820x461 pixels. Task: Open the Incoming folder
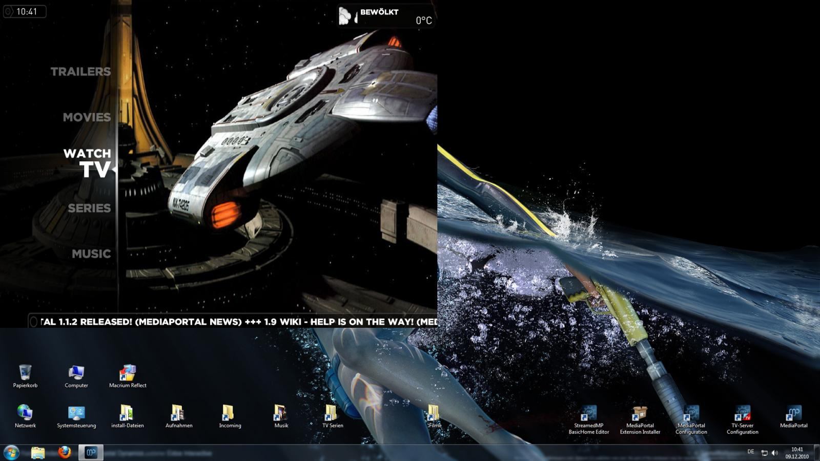pos(230,416)
